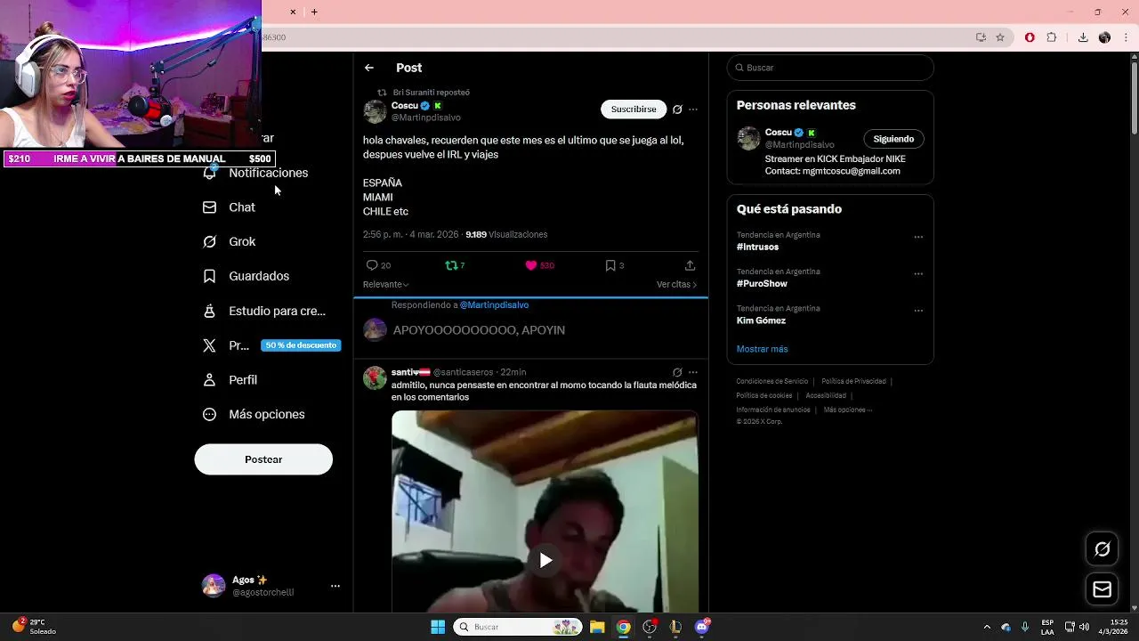
Task: Play the video in santi's reply
Action: coord(545,560)
